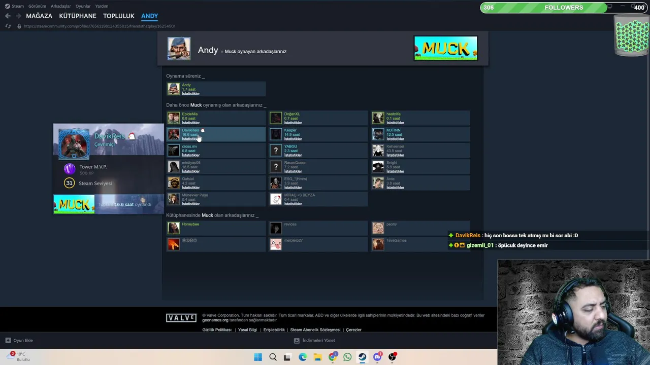Go back with the navigation arrow

(8, 16)
